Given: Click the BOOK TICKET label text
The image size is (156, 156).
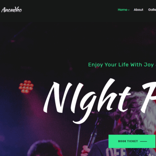Looking at the screenshot, I should coord(128,141).
